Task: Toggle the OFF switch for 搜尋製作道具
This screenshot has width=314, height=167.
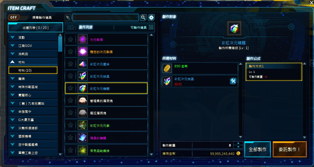Action: (x=18, y=17)
